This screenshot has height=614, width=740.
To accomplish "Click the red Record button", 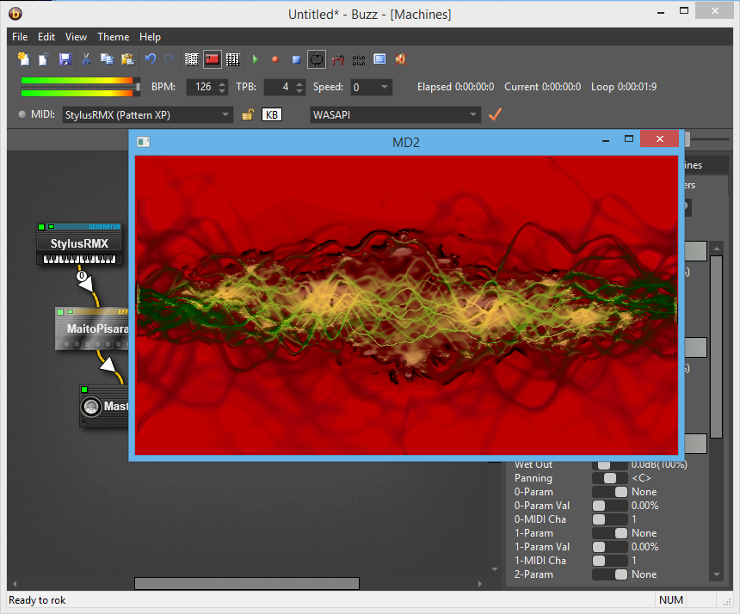I will coord(275,59).
